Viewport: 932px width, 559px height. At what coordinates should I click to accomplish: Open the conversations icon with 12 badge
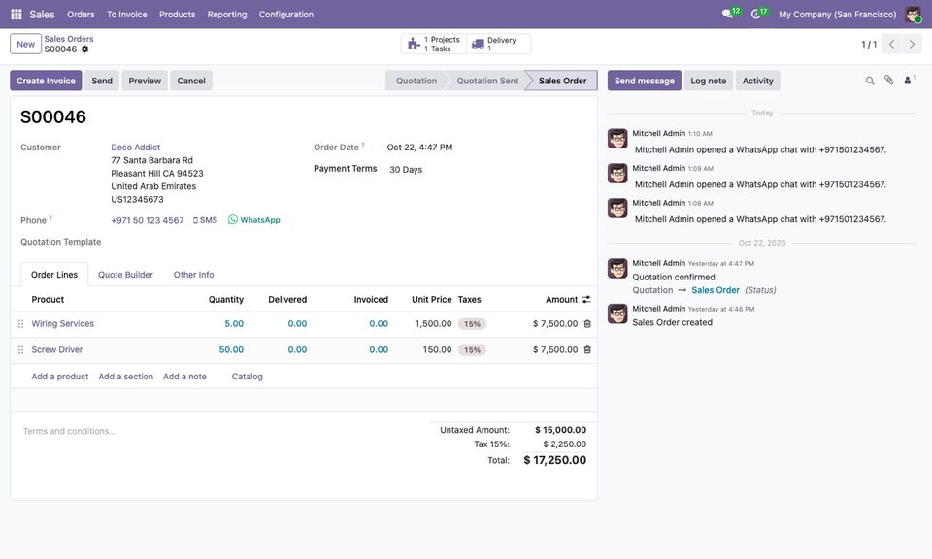(x=730, y=13)
